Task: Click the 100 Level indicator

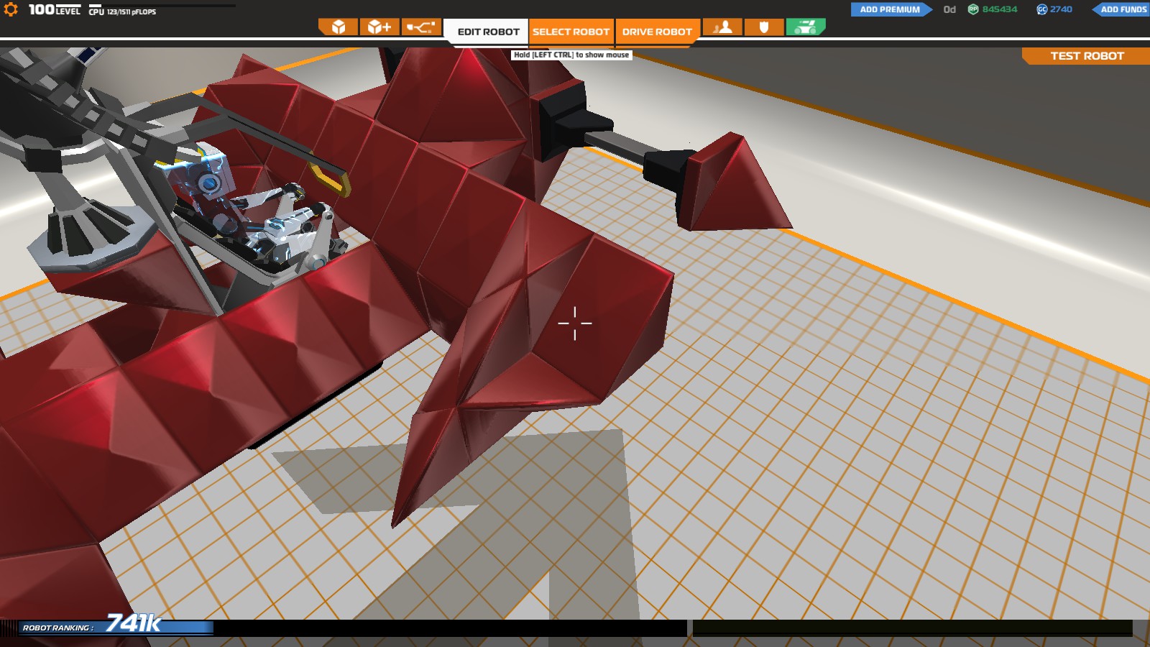Action: pyautogui.click(x=54, y=9)
